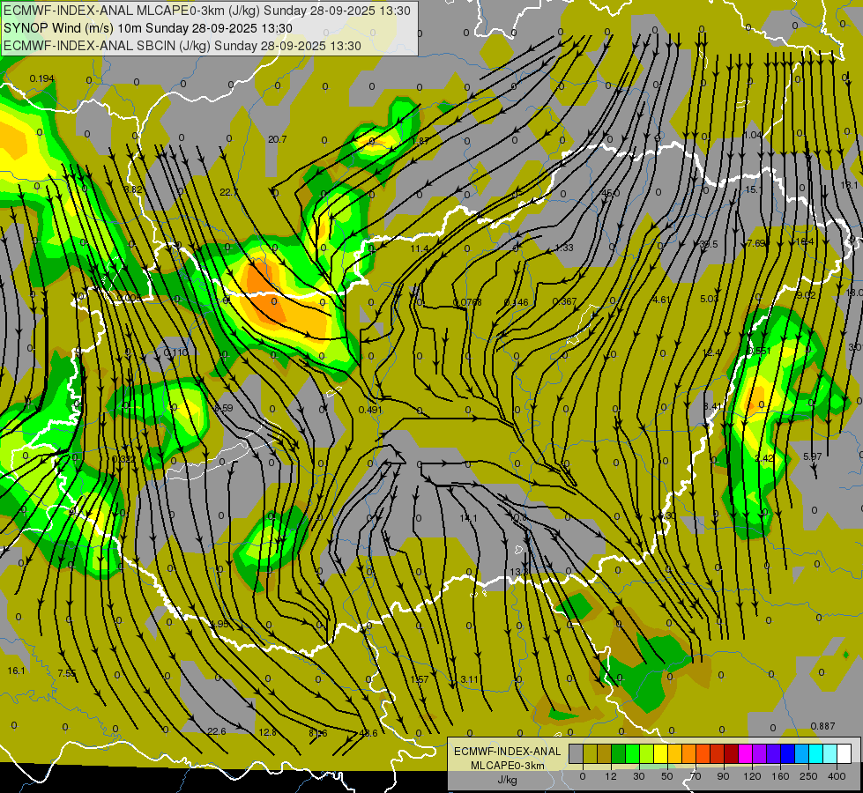Click the gray swatch in the MLCAPE legend
The width and height of the screenshot is (863, 793).
576,754
